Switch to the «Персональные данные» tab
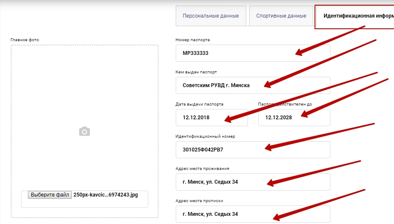 [x=211, y=16]
